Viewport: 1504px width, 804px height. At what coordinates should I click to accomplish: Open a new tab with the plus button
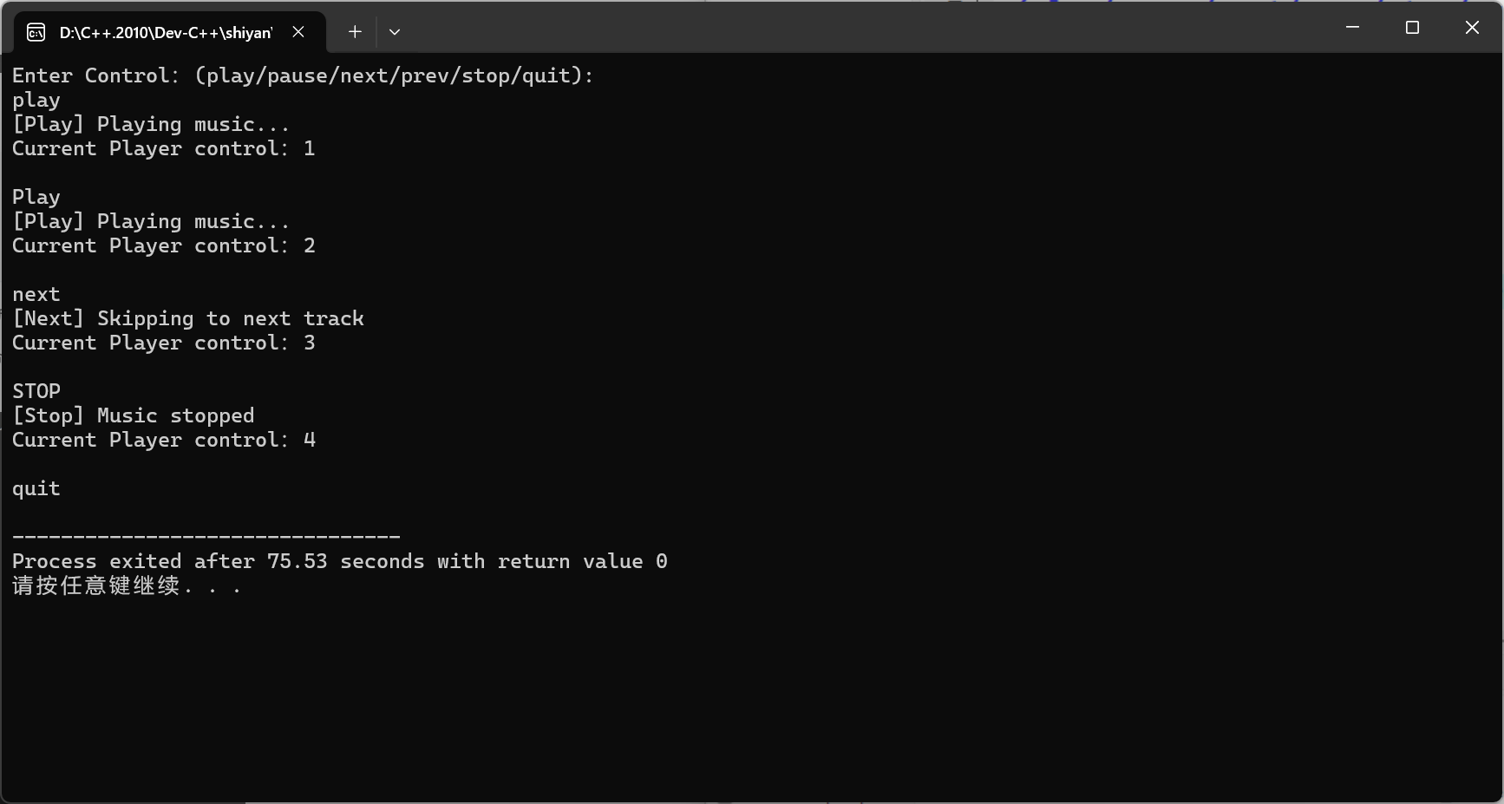[355, 32]
